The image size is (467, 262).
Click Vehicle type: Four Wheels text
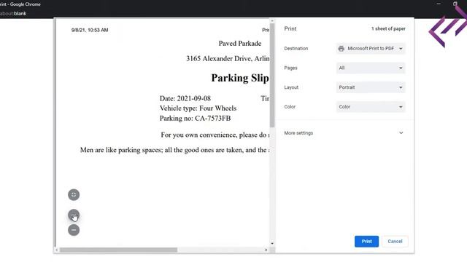click(x=198, y=108)
